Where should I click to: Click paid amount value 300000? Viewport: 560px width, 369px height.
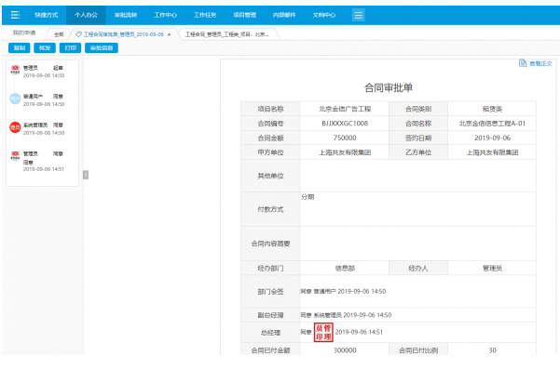coord(345,350)
